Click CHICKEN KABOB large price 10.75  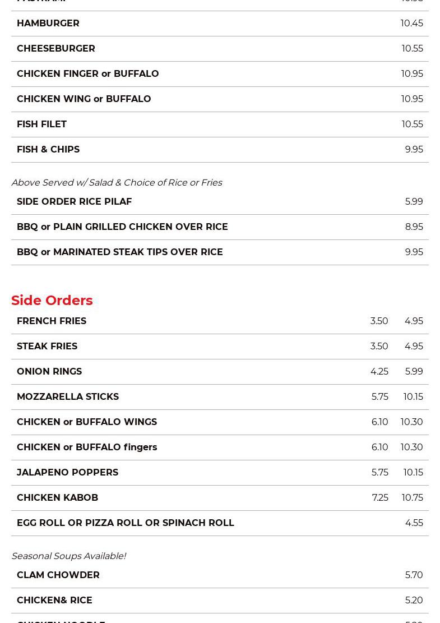click(x=412, y=498)
